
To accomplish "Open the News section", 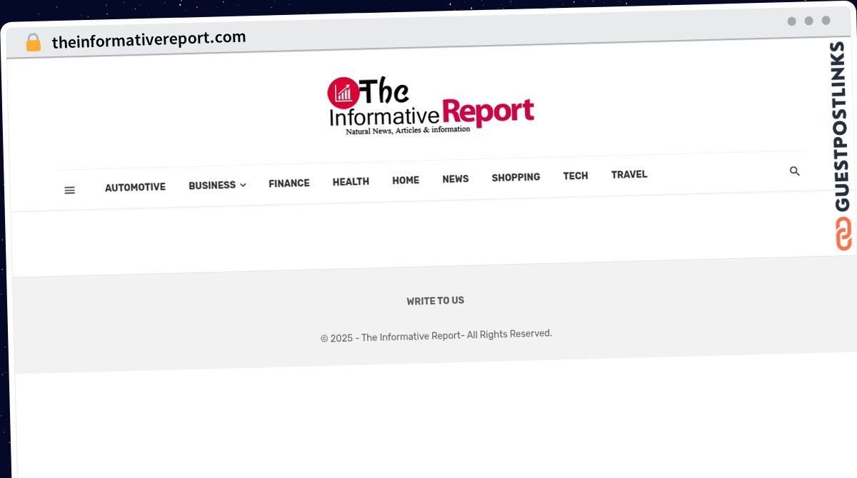I will (x=456, y=179).
